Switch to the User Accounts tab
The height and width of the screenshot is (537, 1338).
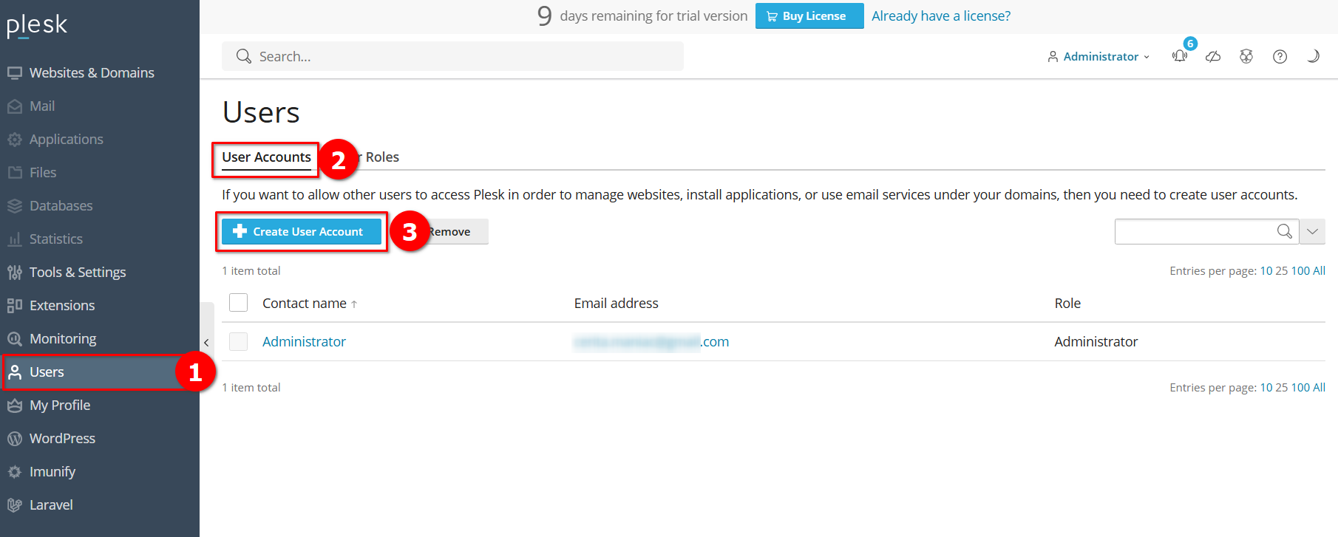click(266, 157)
